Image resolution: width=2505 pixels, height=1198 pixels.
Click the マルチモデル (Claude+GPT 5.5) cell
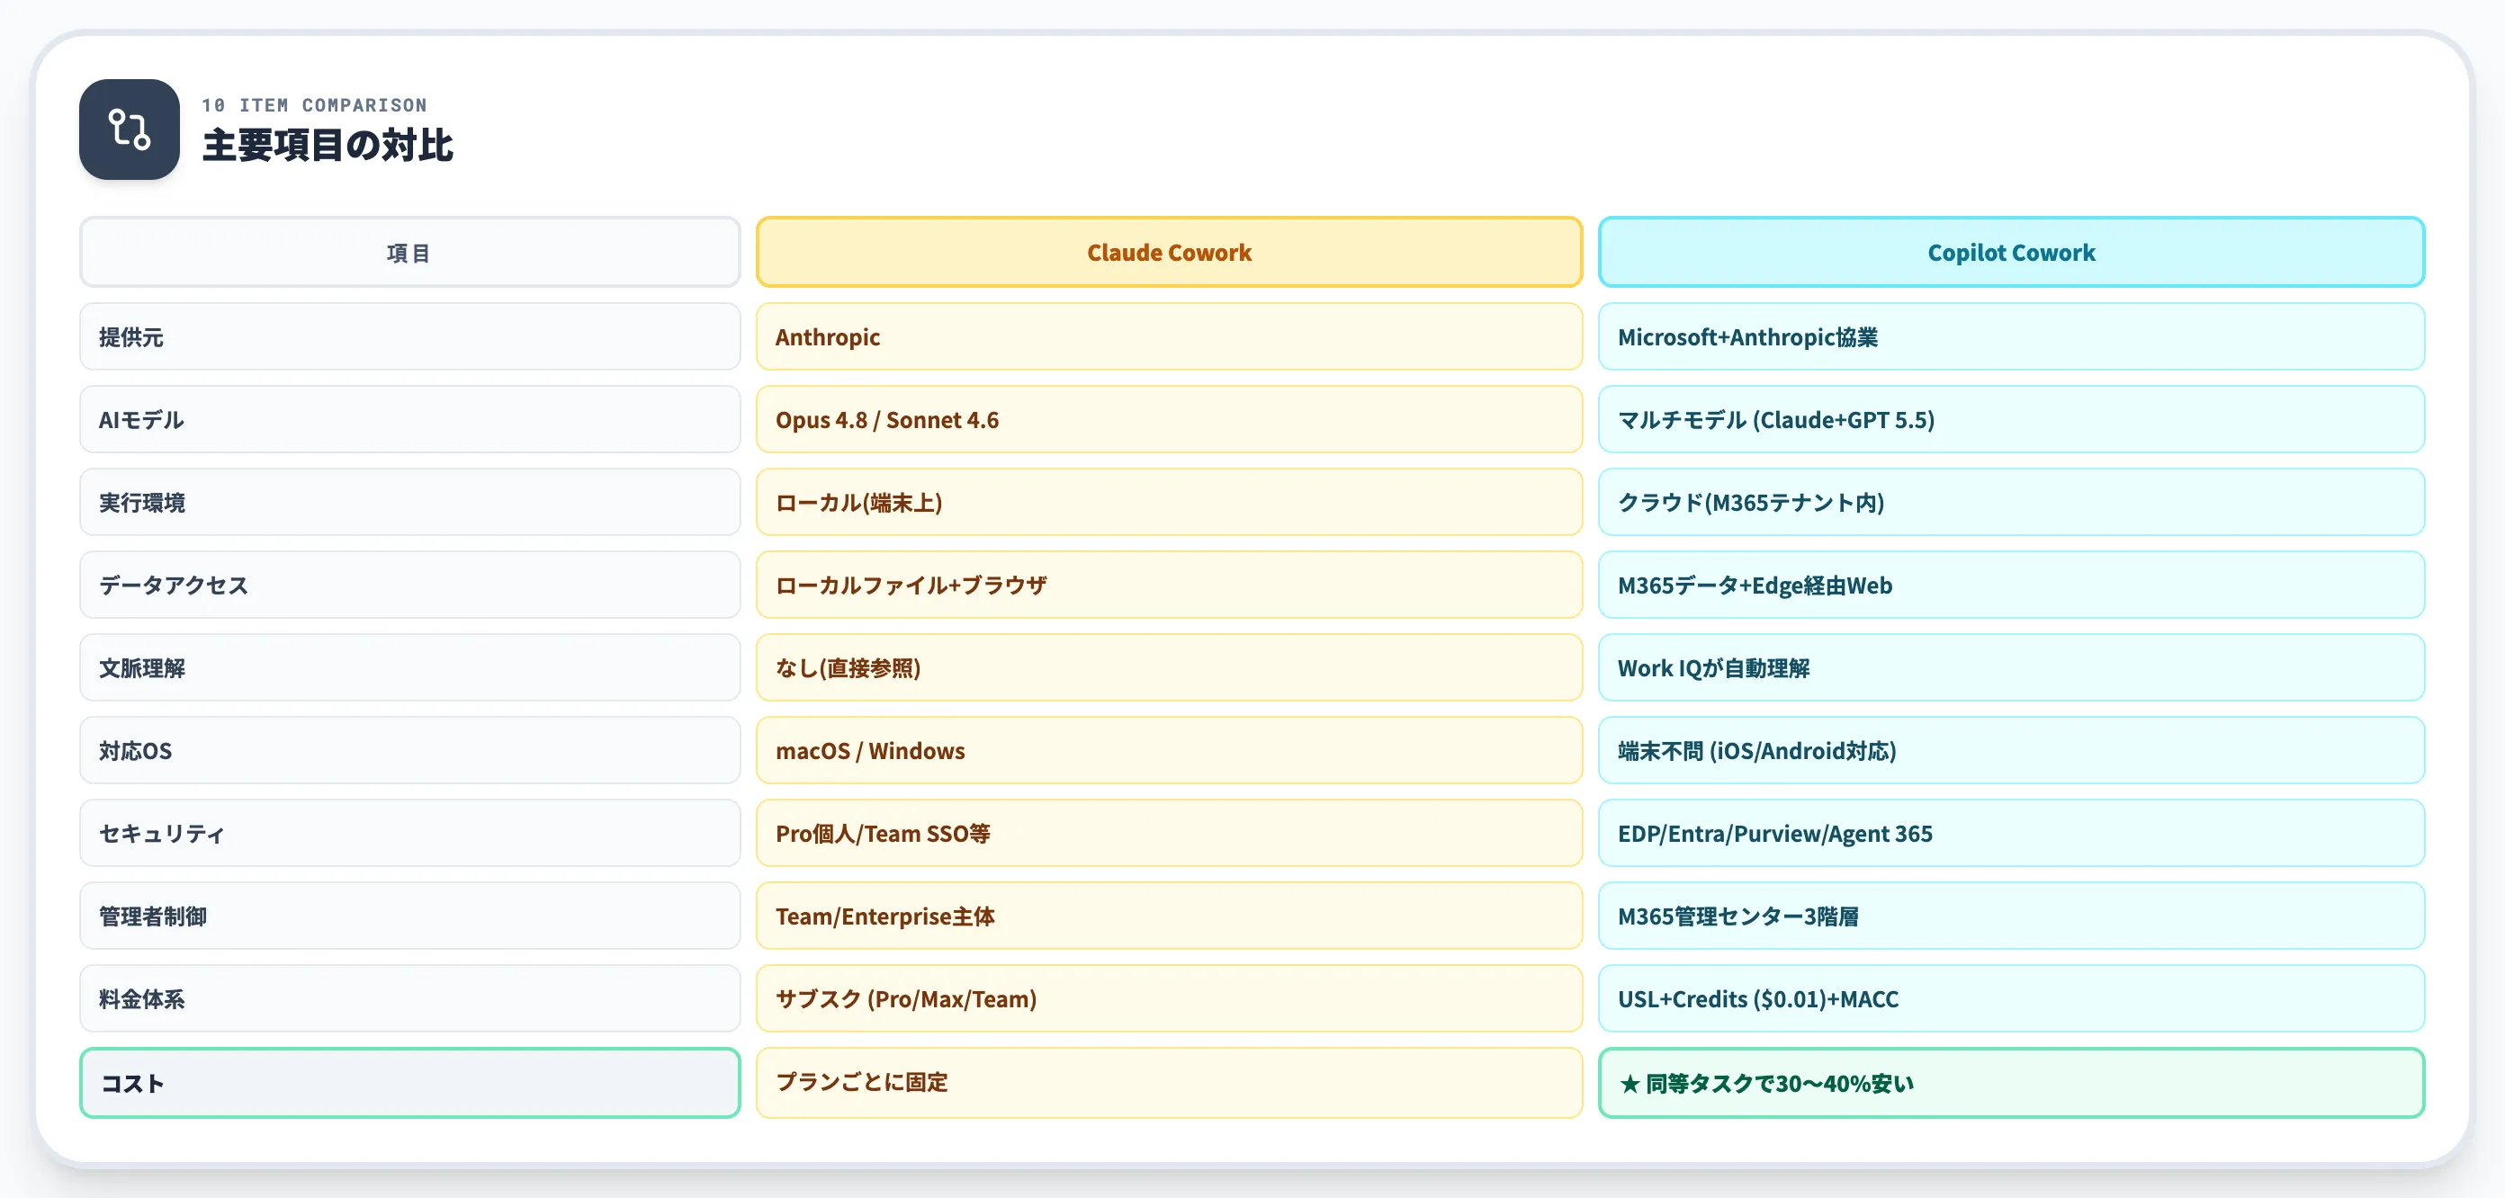(2011, 419)
